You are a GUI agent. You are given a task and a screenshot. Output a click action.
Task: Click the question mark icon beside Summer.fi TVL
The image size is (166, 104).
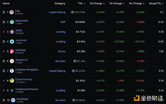click(x=75, y=61)
